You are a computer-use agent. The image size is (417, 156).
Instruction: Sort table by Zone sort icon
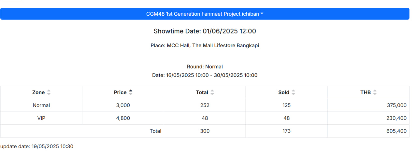coord(49,92)
